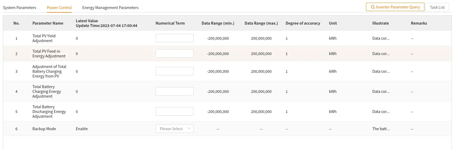
Task: Click the Remarks column header
Action: (x=419, y=23)
